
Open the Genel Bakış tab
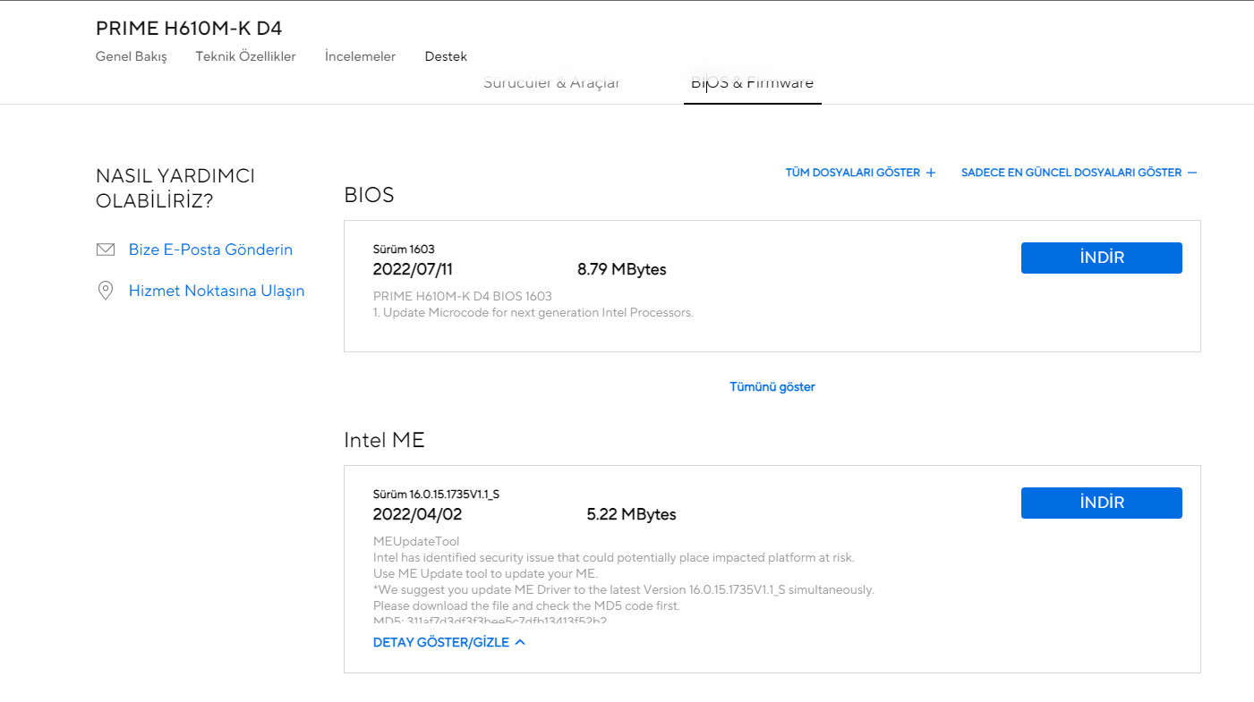[x=132, y=56]
